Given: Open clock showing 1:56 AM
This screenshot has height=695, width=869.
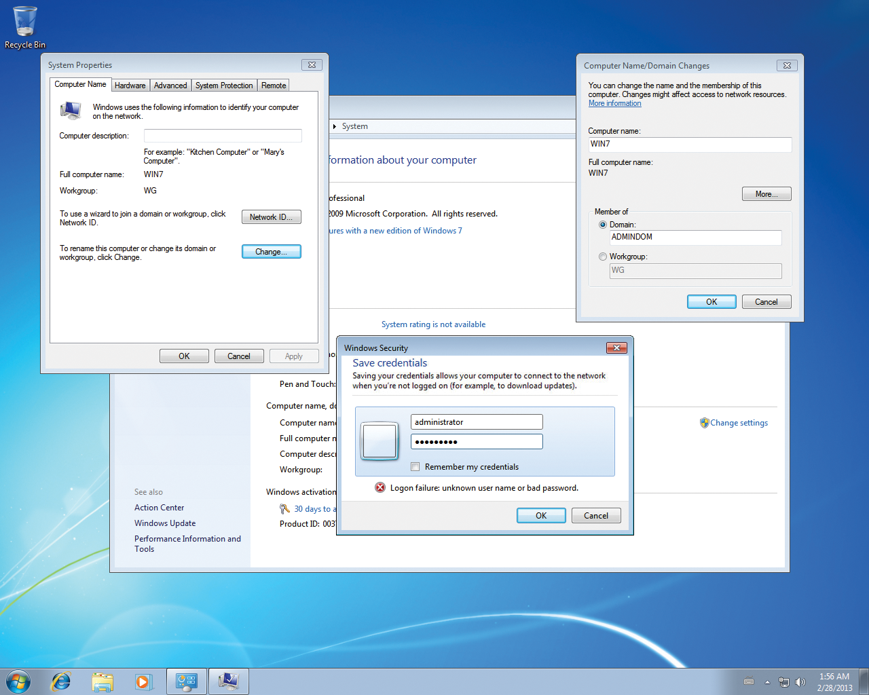Looking at the screenshot, I should click(834, 682).
